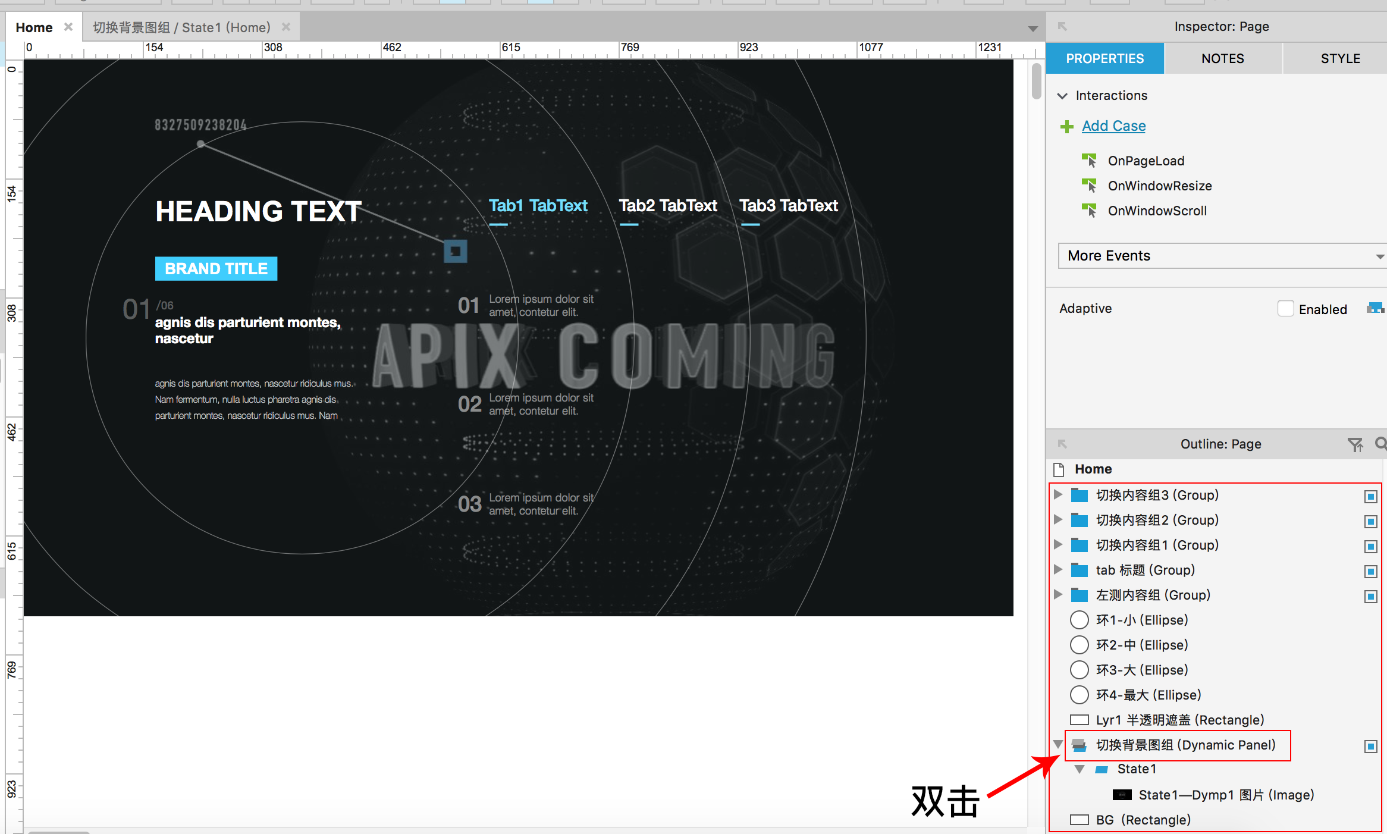Select the 环1-小 Ellipse in outline
Image resolution: width=1387 pixels, height=834 pixels.
[x=1141, y=620]
